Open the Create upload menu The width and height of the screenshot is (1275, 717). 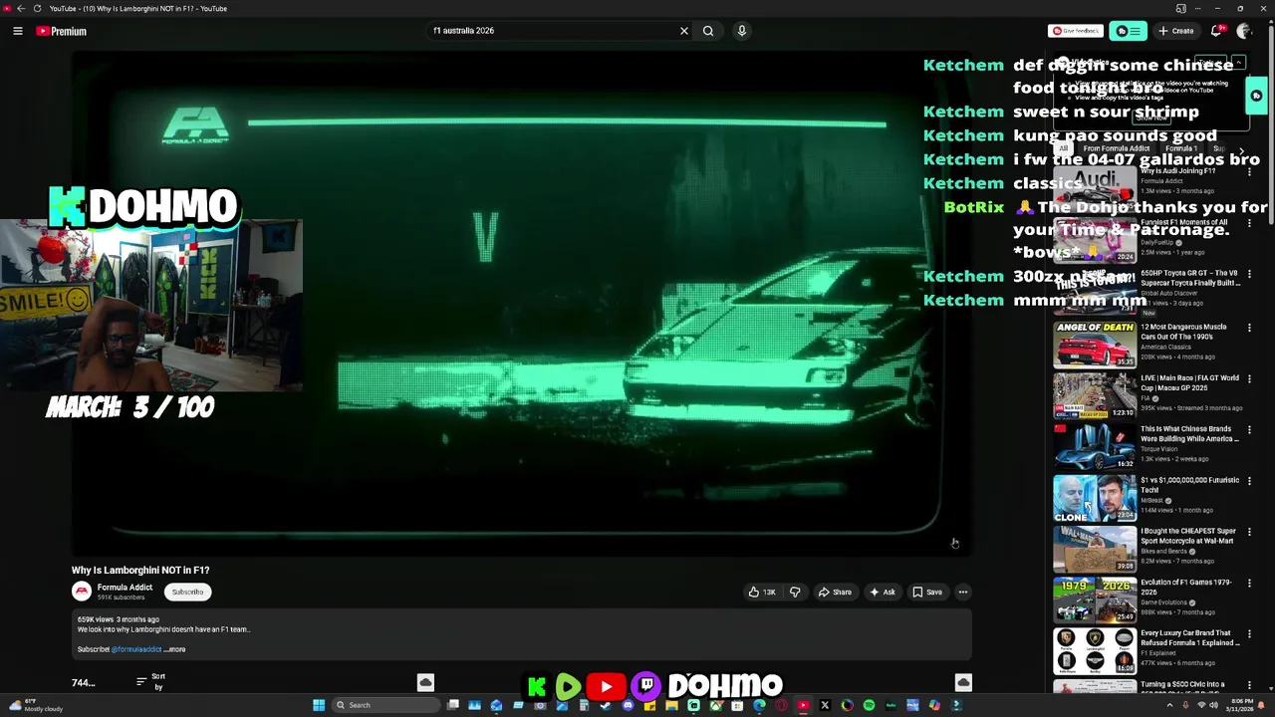point(1175,31)
